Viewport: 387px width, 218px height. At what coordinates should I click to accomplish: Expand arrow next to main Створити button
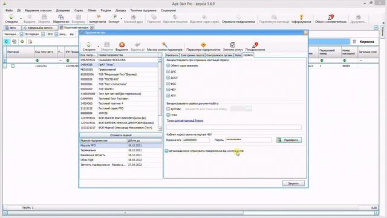(x=21, y=19)
